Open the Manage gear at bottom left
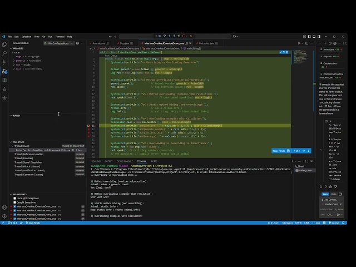Screen dimensions: 356x267 [4, 216]
